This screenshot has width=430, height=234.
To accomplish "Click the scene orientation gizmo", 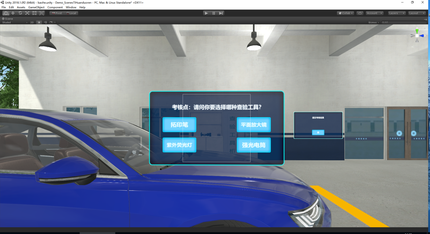I will tap(417, 36).
